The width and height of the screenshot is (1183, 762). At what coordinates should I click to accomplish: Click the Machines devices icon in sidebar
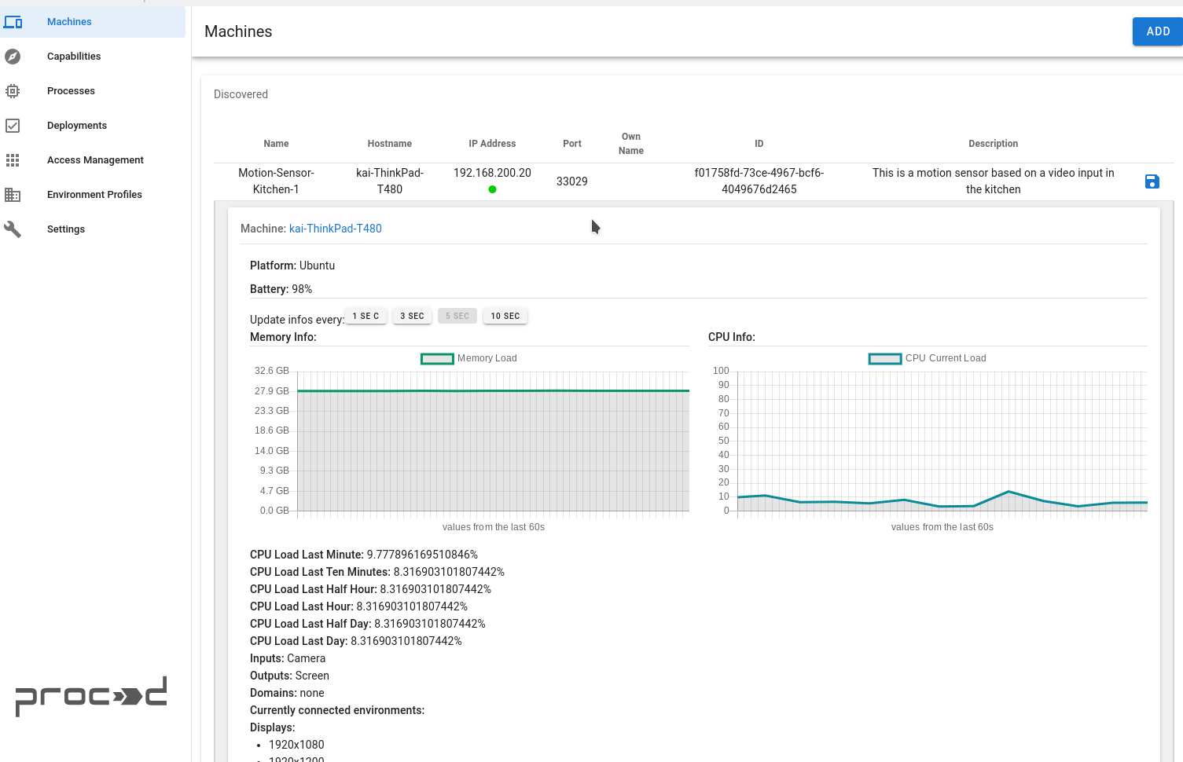pos(13,22)
